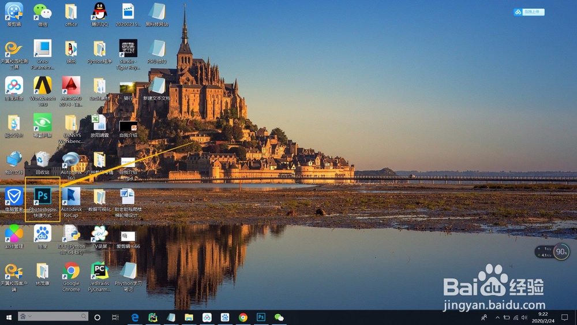Open the 林茂康 folder
The image size is (577, 325).
[43, 274]
